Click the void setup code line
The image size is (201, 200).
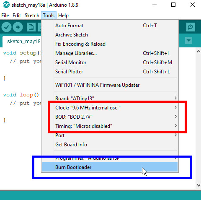[x=22, y=53]
